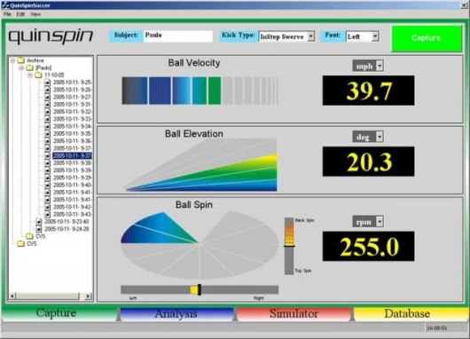
Task: Click the Archive folder icon
Action: click(20, 60)
